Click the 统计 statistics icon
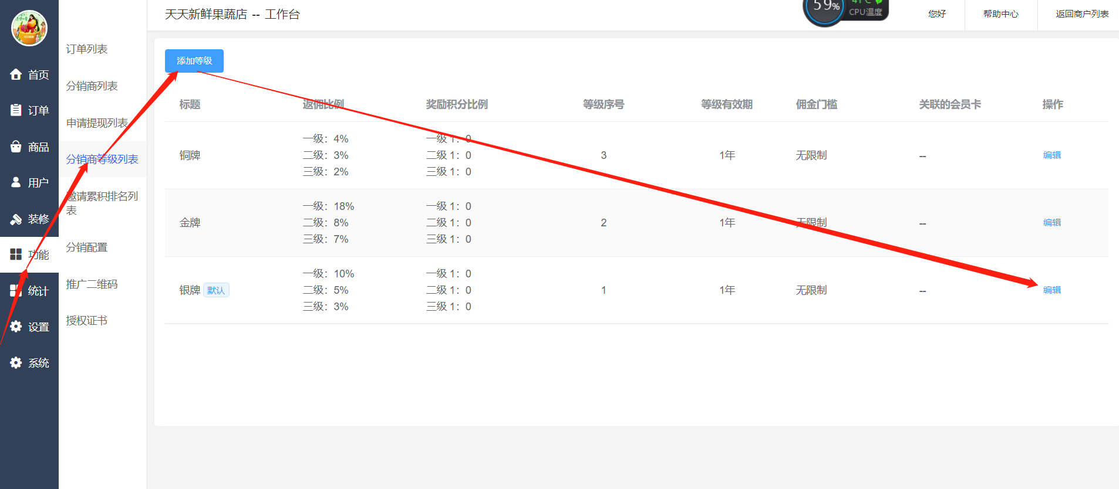Image resolution: width=1119 pixels, height=489 pixels. [16, 291]
